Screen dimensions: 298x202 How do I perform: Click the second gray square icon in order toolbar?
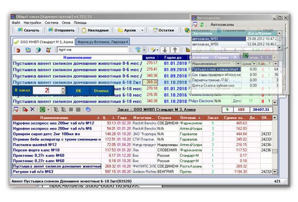(x=78, y=110)
